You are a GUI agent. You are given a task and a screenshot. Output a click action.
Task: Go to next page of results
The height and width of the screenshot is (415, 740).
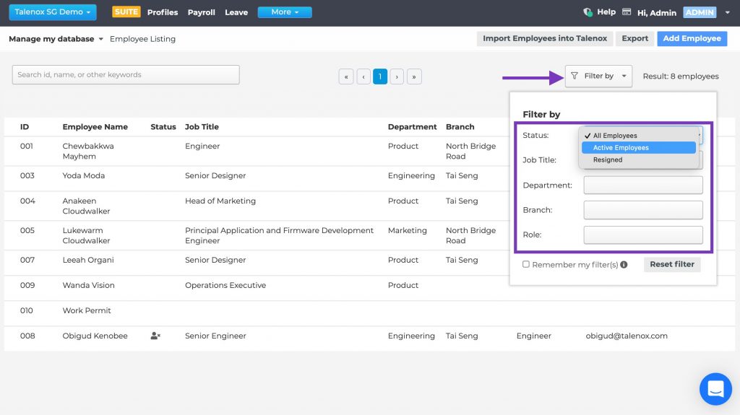pos(397,77)
